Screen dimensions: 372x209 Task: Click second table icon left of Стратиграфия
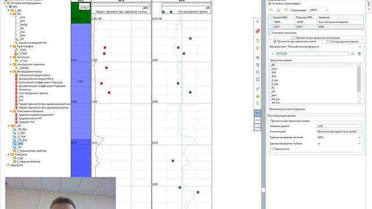click(x=278, y=10)
